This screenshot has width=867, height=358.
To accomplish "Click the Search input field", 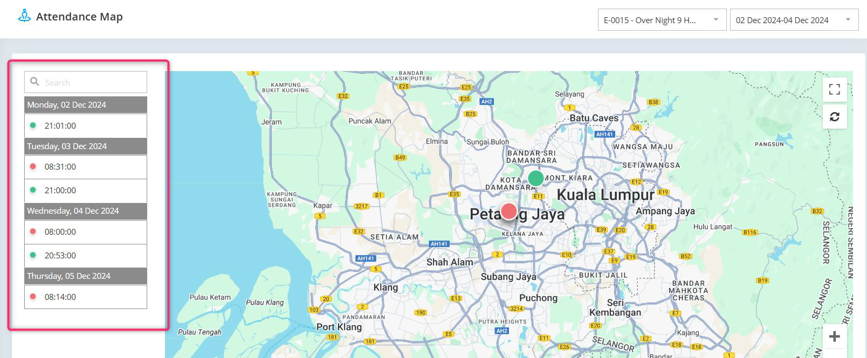I will pos(86,82).
